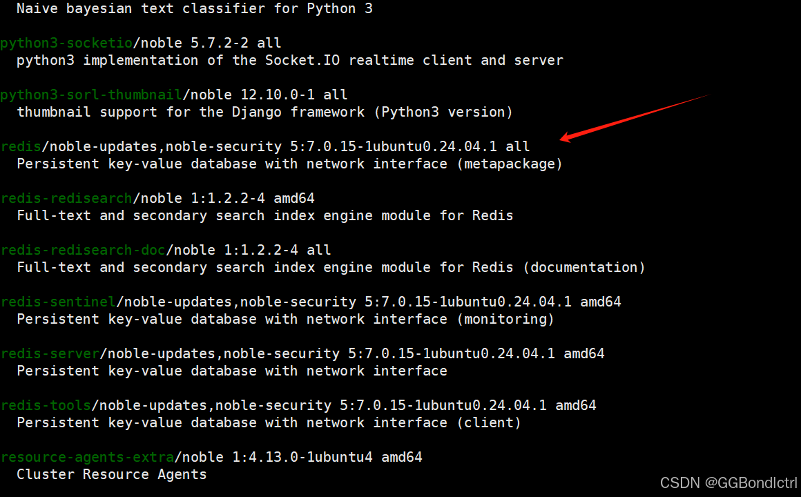Click the Django framework thumbnail support description
This screenshot has width=801, height=497.
tap(264, 112)
